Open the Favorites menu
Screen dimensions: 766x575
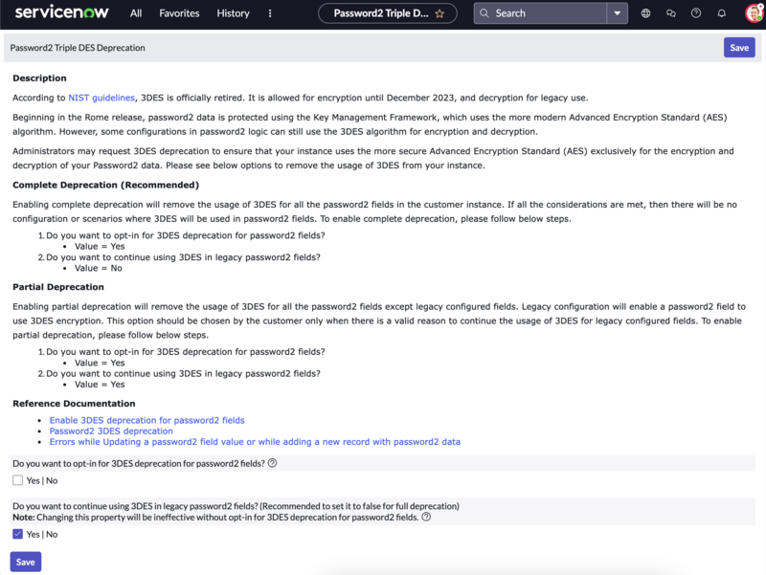click(x=179, y=13)
